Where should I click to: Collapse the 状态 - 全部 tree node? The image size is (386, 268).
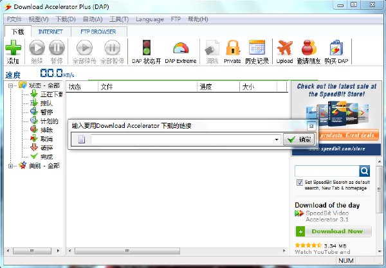(10, 86)
